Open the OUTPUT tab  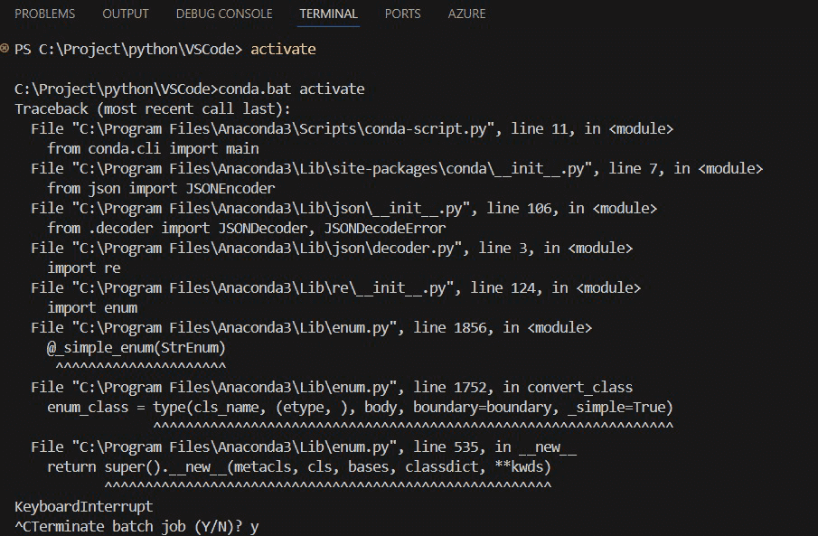click(x=126, y=14)
